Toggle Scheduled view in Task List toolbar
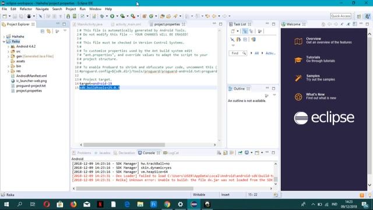Viewport: 373px width, 210px height. [x=251, y=31]
